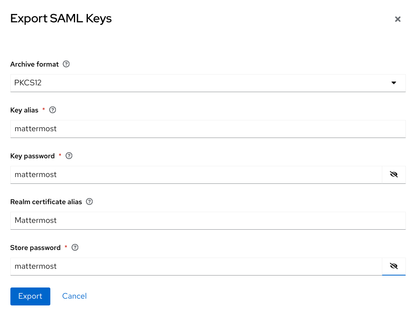415x317 pixels.
Task: Select the mattermost text in Key alias
Action: coord(35,129)
